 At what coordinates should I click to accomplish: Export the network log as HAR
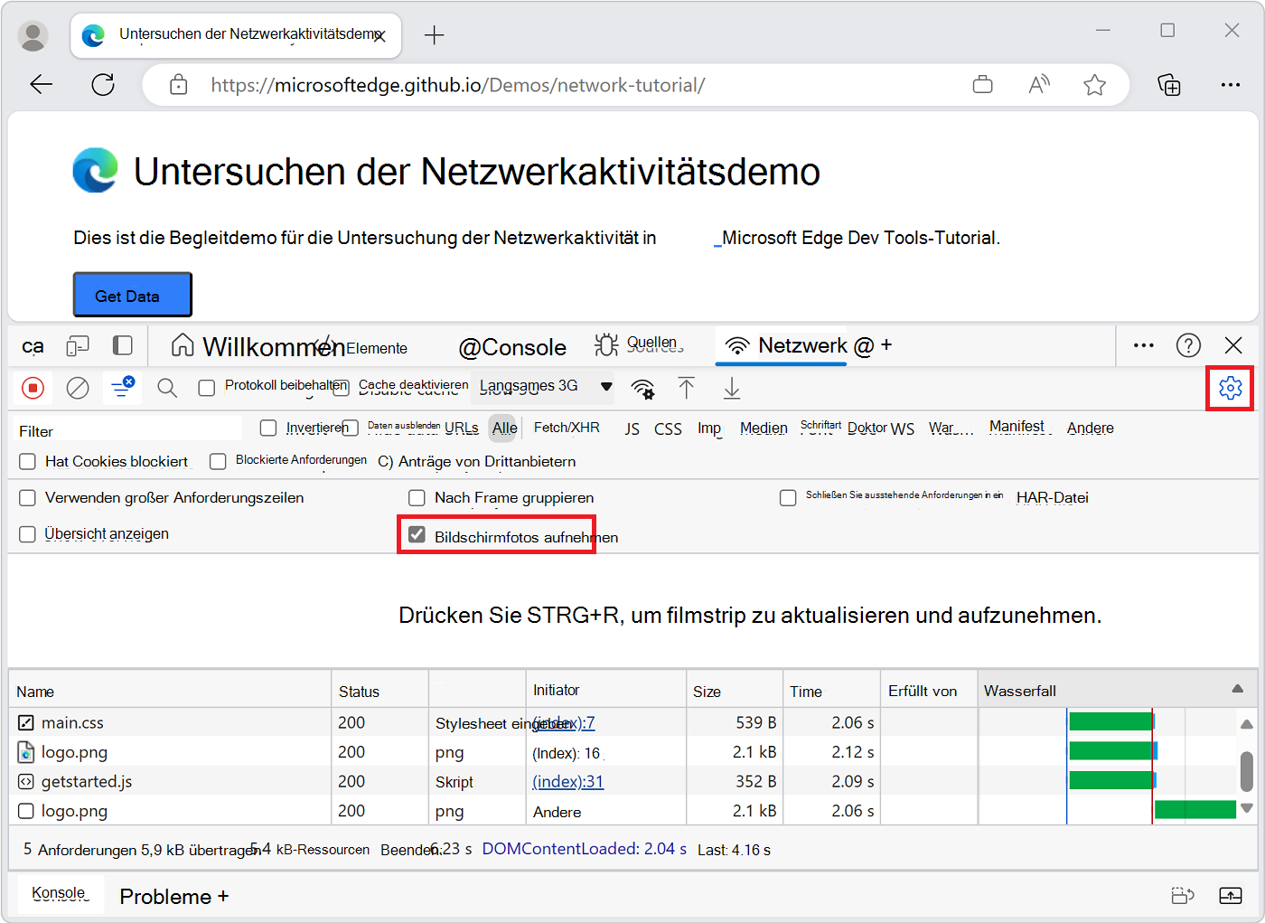(732, 387)
